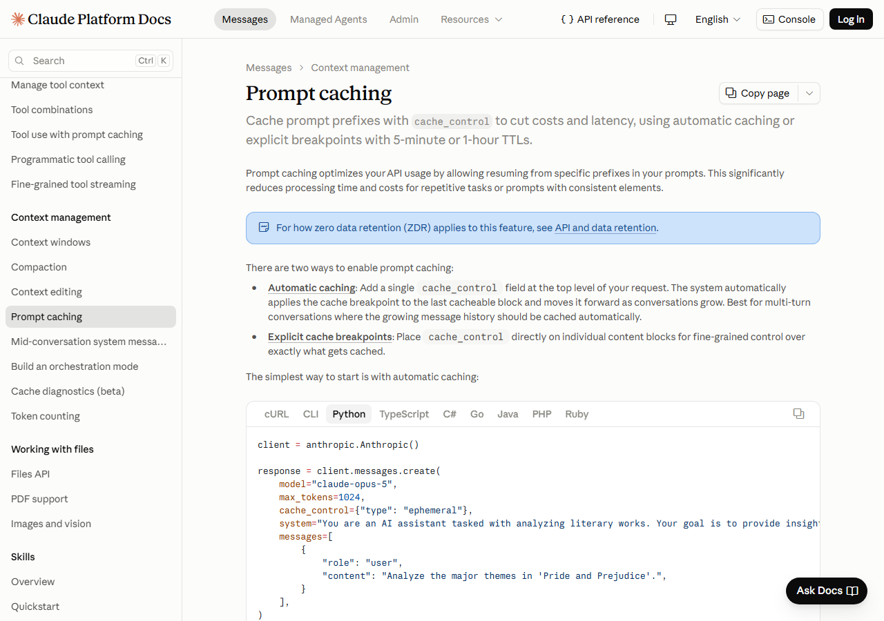Open the Managed Agents tab
The height and width of the screenshot is (621, 884).
pyautogui.click(x=329, y=19)
